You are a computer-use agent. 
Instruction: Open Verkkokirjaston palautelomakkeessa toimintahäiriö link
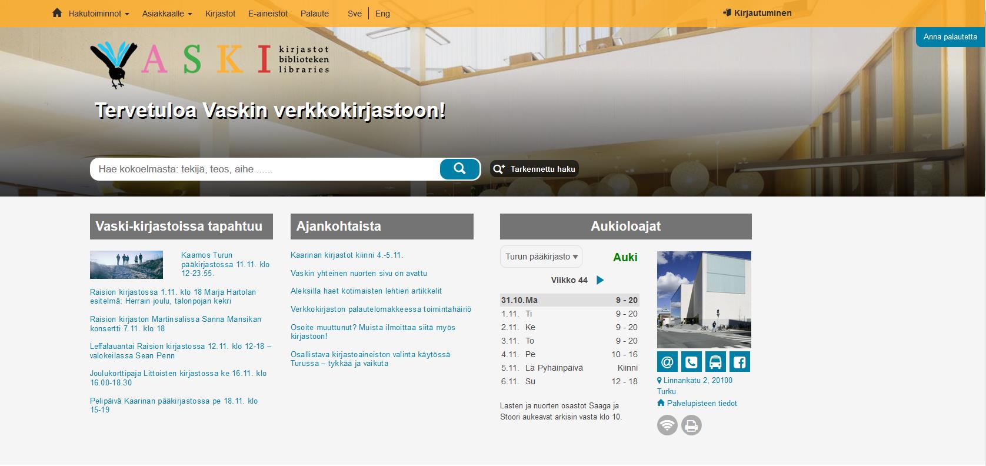(x=381, y=309)
